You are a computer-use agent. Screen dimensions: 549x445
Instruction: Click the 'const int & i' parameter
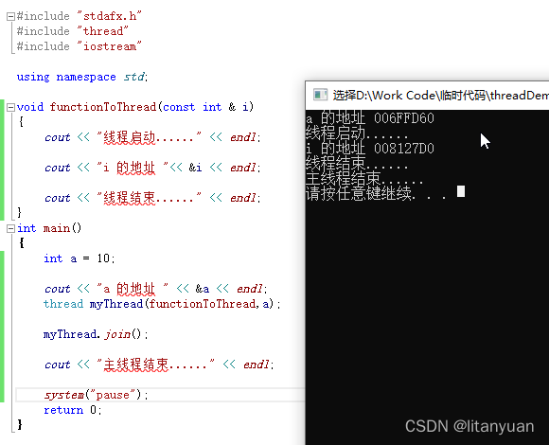click(206, 107)
